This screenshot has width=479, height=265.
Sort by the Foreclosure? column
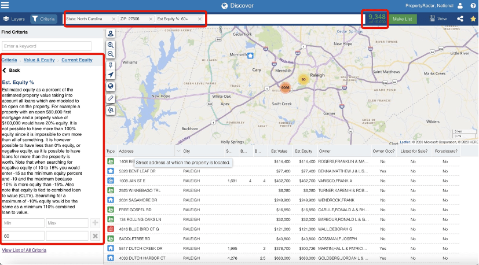[x=446, y=151]
